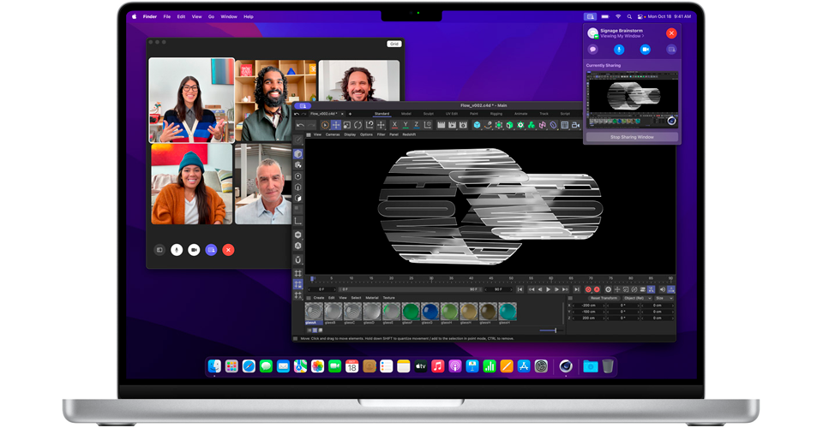Open FaceTime from the Dock
Screen dimensions: 823x428
(334, 366)
